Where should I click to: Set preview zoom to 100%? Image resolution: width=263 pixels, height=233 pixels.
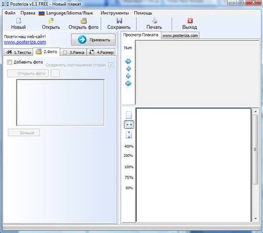[x=129, y=167]
